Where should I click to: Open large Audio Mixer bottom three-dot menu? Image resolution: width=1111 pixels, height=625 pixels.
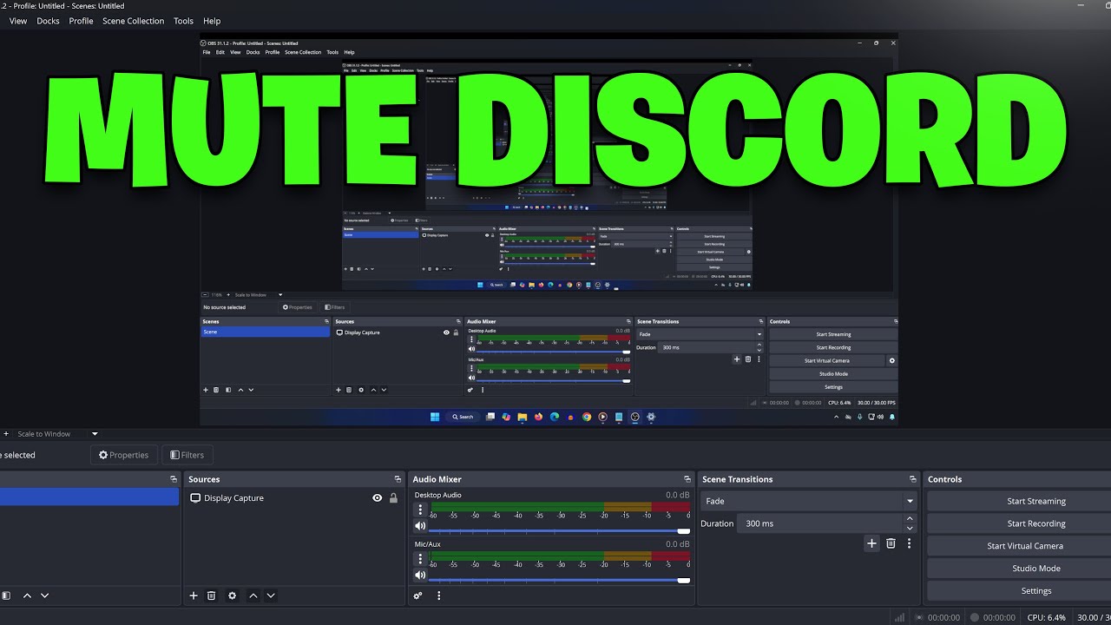(438, 595)
